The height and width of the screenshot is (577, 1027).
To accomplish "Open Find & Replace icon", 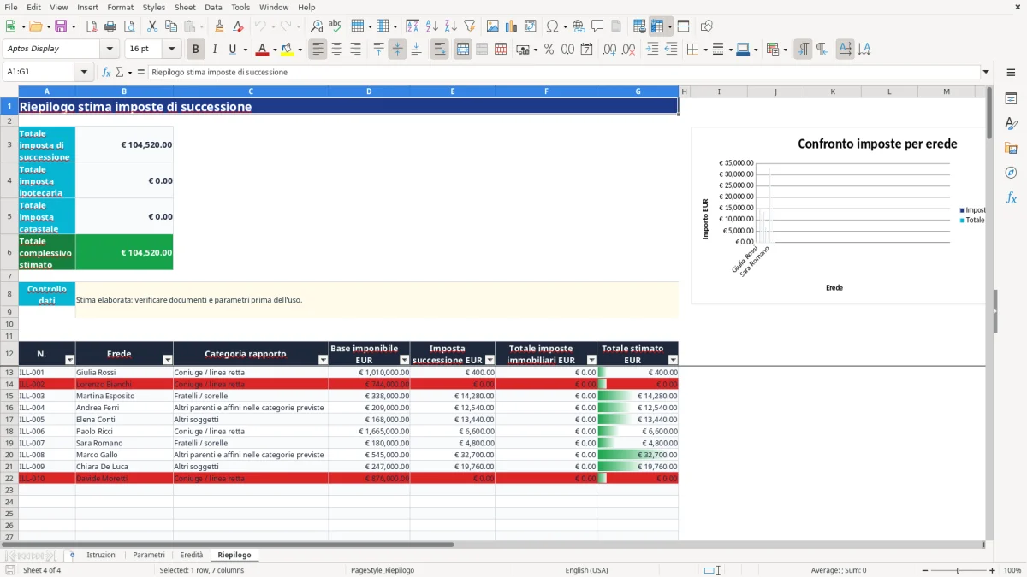I will coord(317,26).
